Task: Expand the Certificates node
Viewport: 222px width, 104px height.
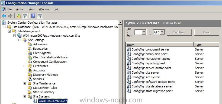Action: 25,66
